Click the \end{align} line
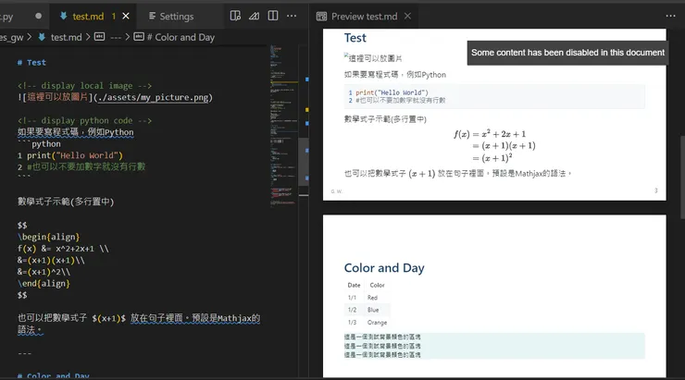Viewport: 685px width, 380px height. (44, 283)
